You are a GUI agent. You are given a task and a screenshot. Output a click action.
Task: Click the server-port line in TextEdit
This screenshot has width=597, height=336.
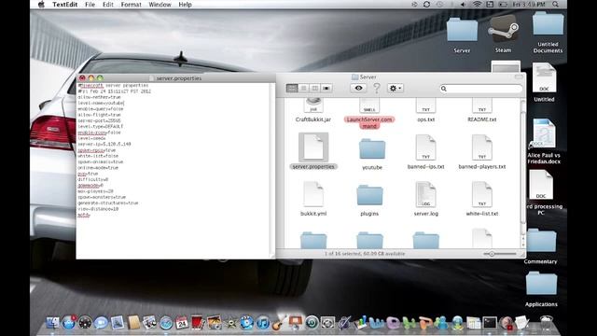(x=100, y=120)
